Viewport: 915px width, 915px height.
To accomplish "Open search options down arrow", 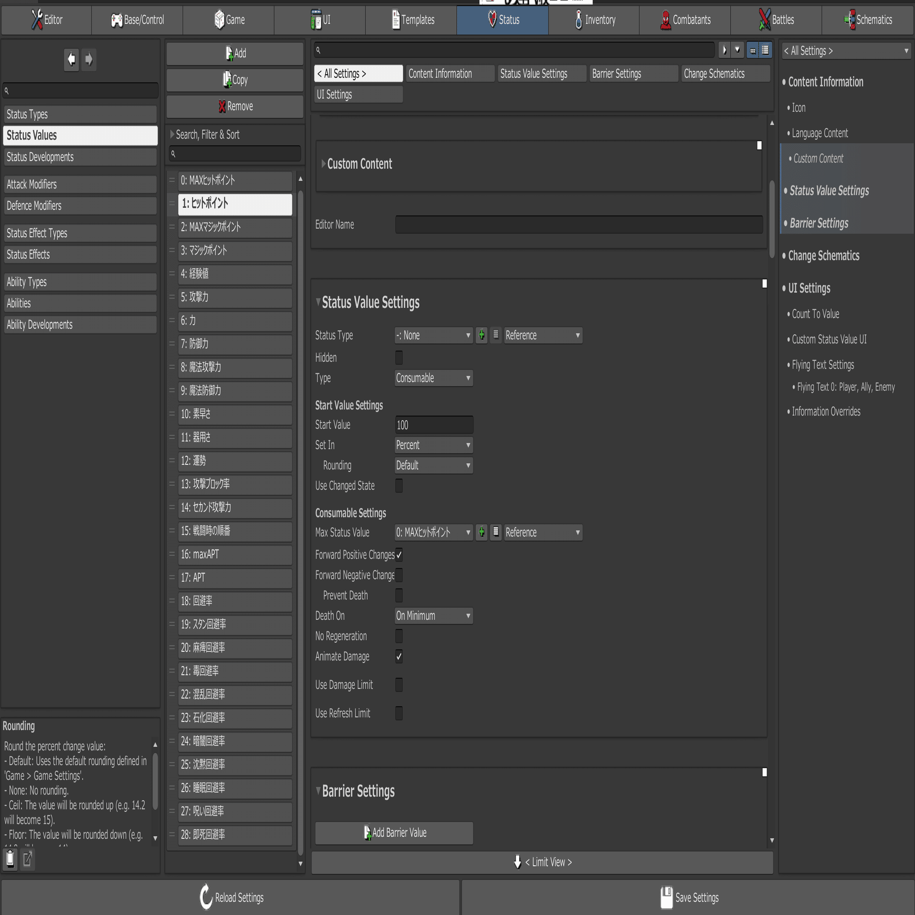I will tap(737, 50).
